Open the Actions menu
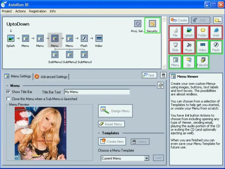The height and width of the screenshot is (169, 225). pyautogui.click(x=21, y=11)
